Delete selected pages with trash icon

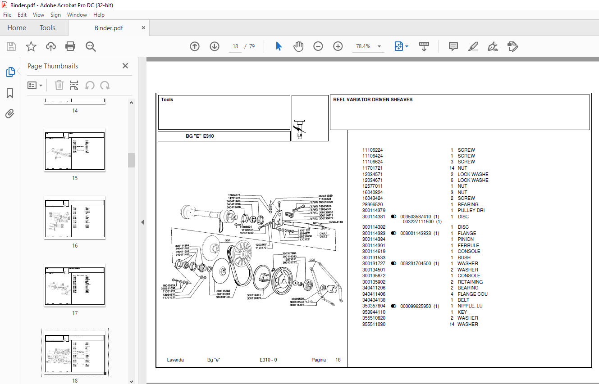(59, 85)
